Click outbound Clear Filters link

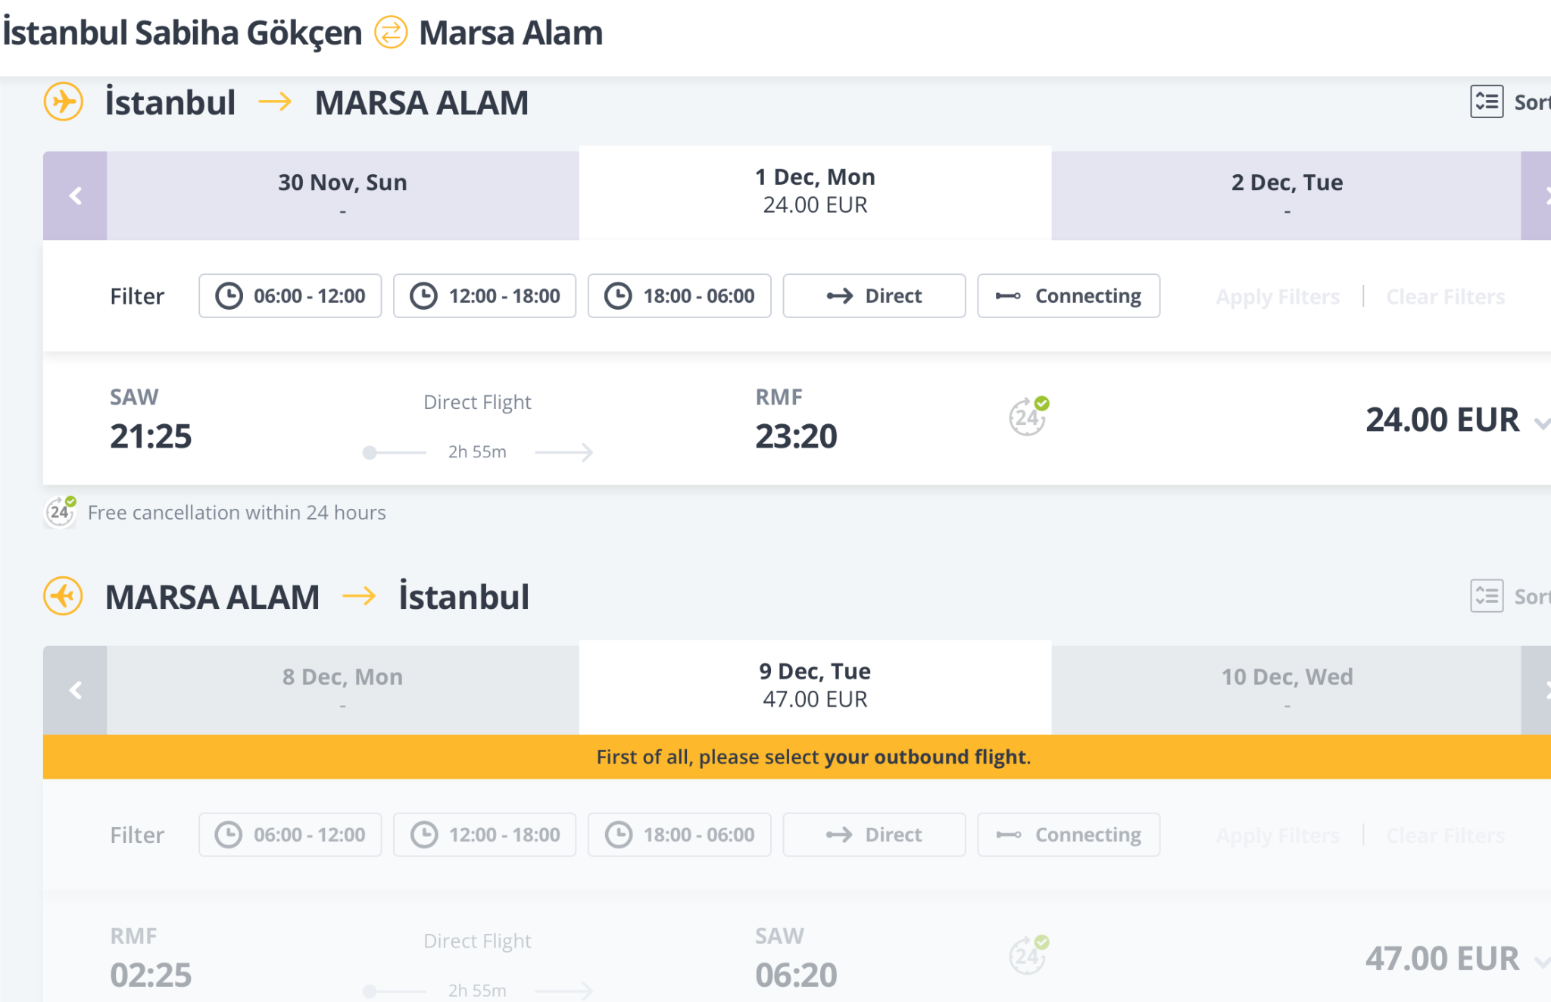click(1445, 297)
